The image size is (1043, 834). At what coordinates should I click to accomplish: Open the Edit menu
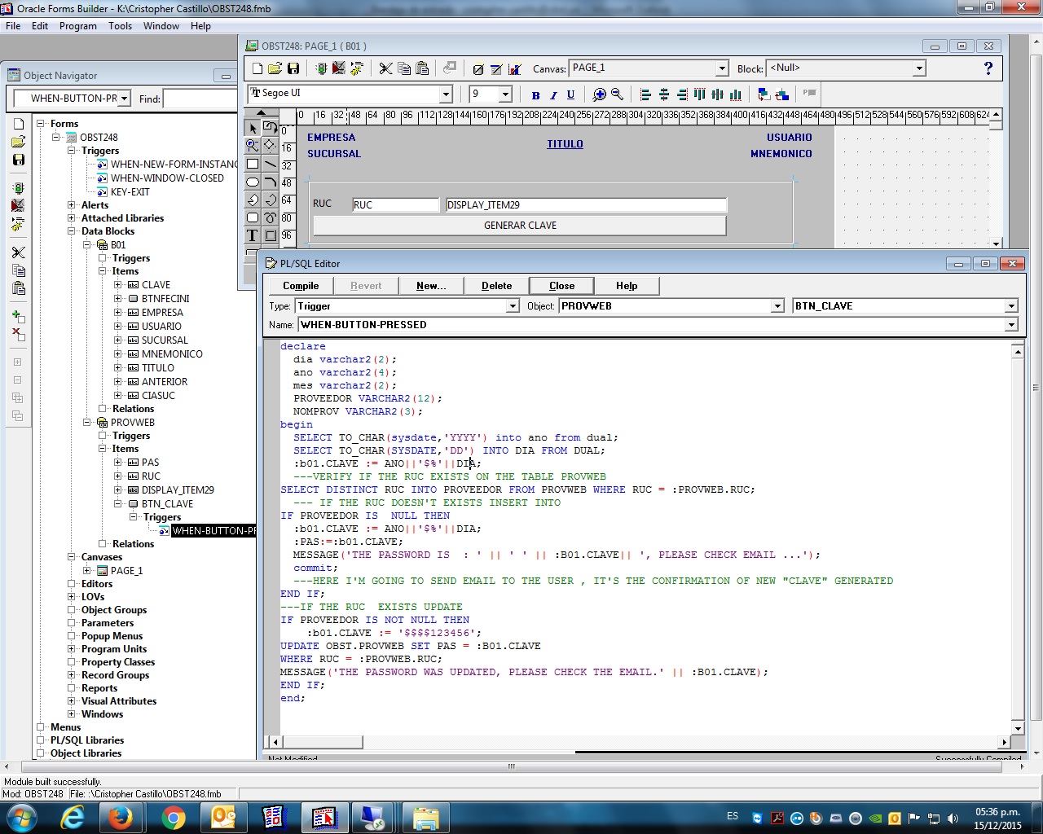40,26
